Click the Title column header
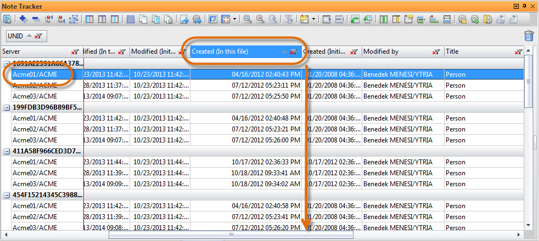 [x=478, y=51]
